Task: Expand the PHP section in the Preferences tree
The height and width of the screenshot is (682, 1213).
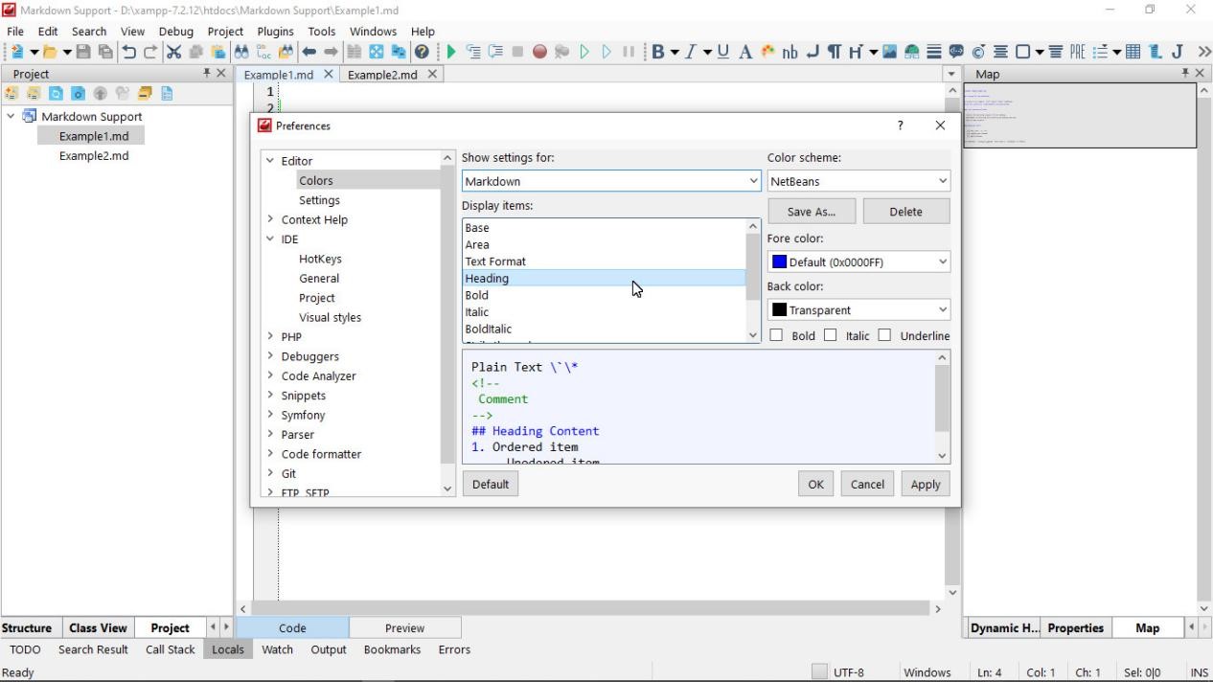Action: click(x=271, y=336)
